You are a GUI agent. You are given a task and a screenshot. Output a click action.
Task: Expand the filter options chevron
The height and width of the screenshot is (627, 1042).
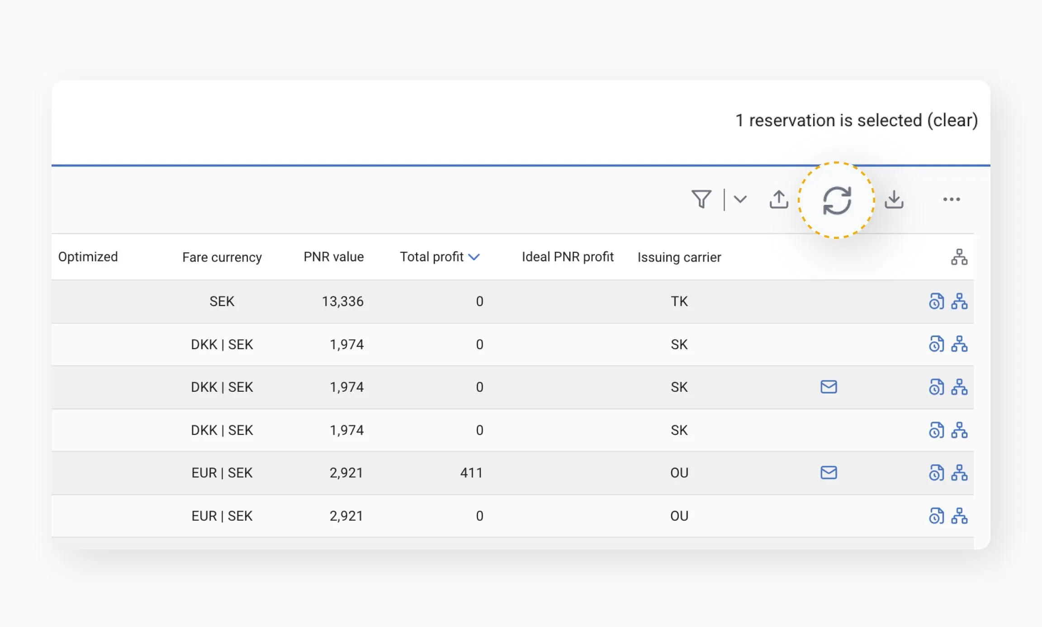coord(740,199)
